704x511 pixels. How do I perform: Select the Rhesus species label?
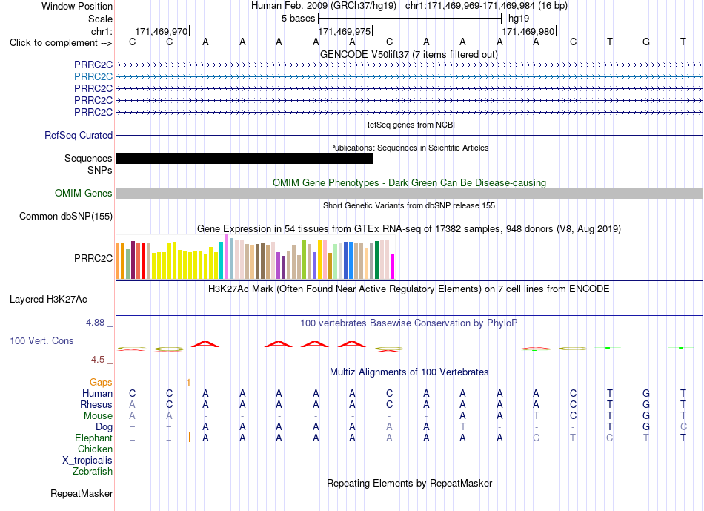click(x=96, y=404)
